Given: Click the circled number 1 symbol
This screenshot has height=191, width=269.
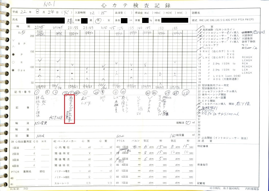Looking at the screenshot, I should 37,92.
